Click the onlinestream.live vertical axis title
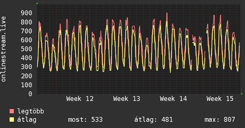The width and height of the screenshot is (245, 128). click(x=3, y=49)
